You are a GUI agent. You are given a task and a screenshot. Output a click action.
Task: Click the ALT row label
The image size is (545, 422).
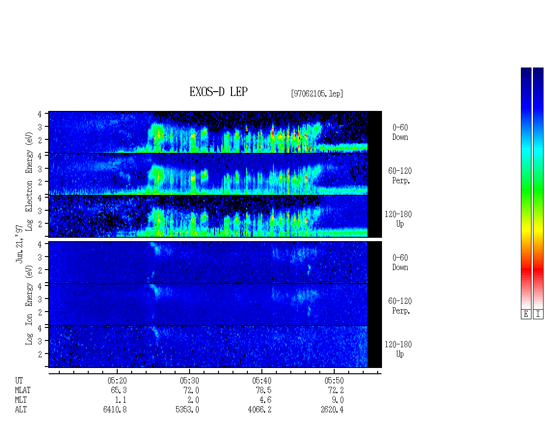21,410
